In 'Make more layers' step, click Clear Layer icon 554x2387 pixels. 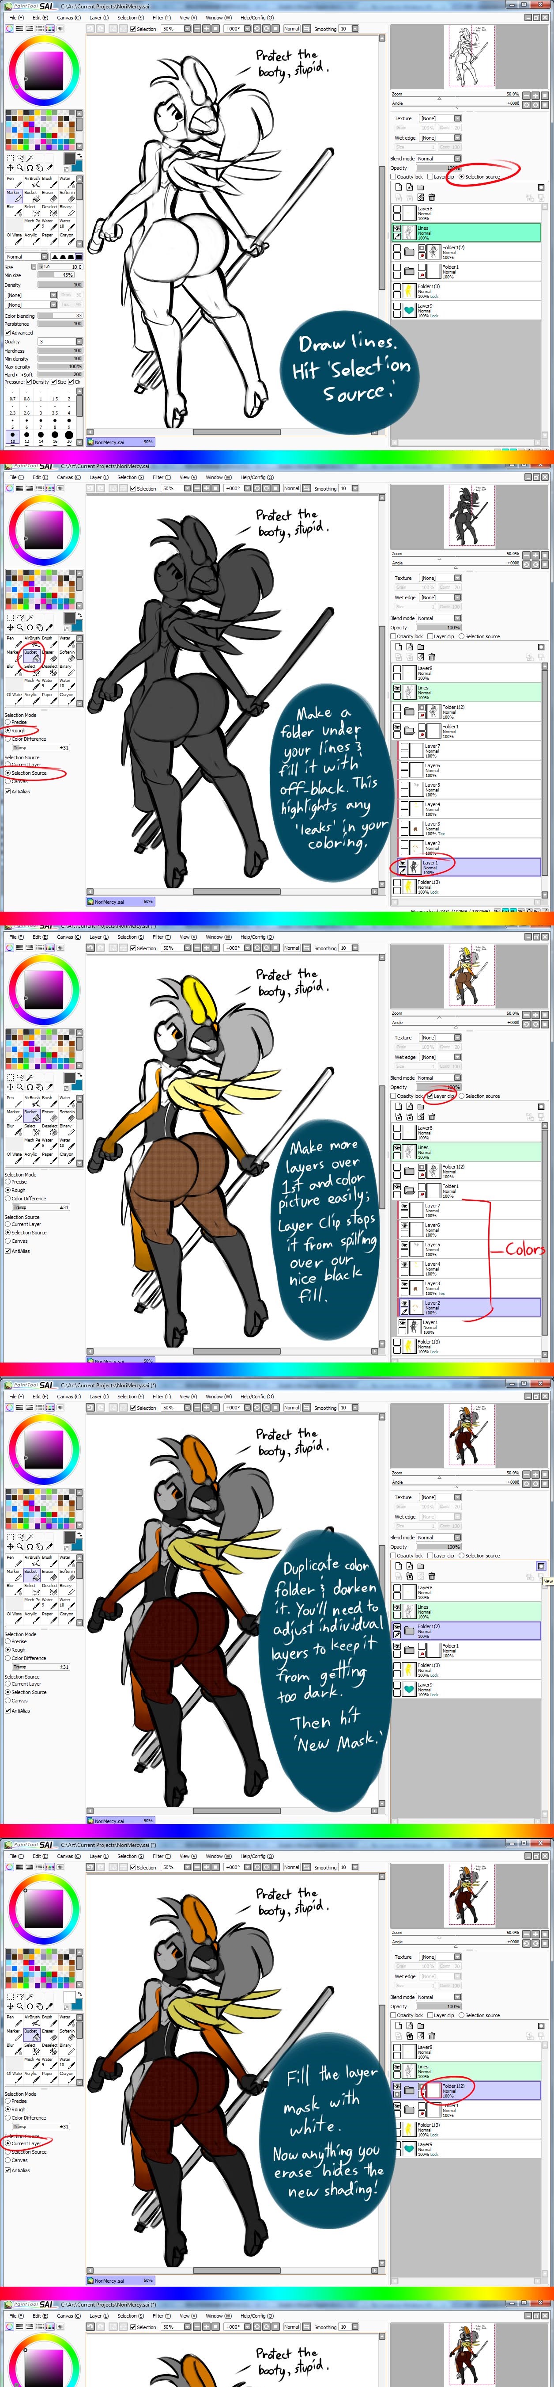pyautogui.click(x=420, y=1116)
